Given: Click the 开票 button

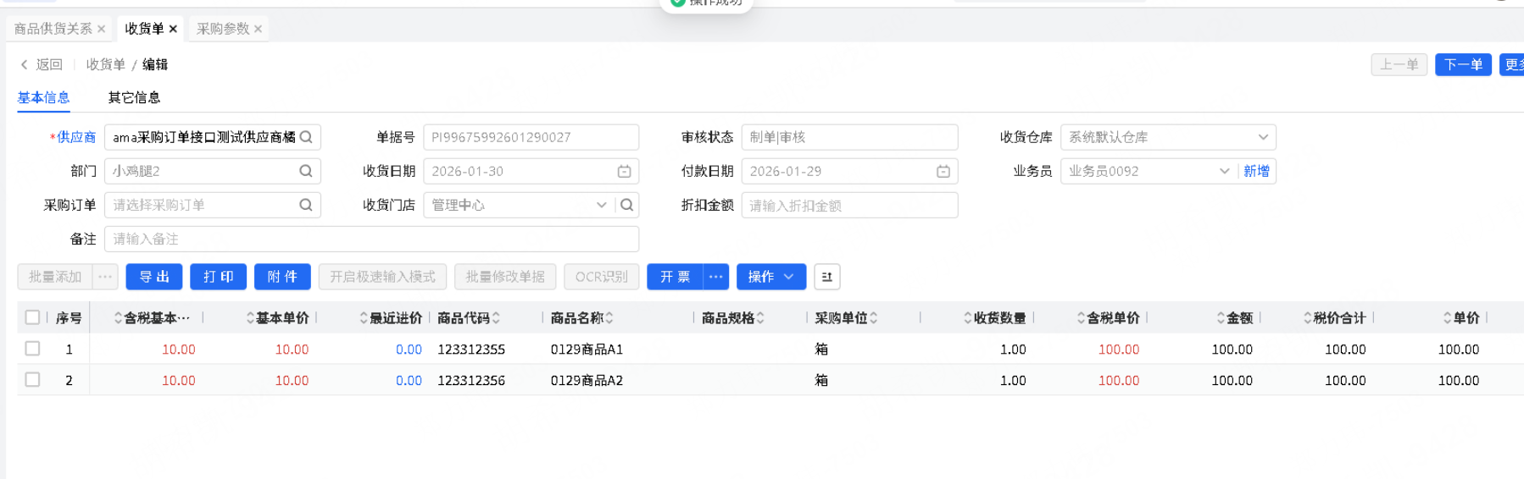Looking at the screenshot, I should point(676,277).
